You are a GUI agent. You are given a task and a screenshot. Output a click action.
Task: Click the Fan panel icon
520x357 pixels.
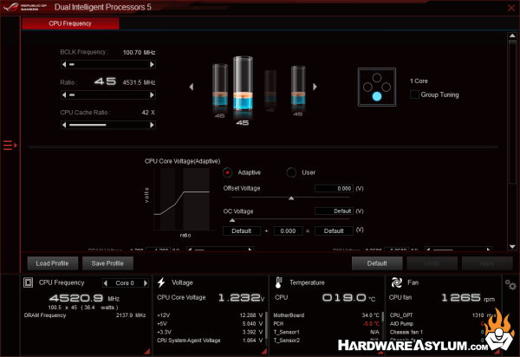(396, 282)
